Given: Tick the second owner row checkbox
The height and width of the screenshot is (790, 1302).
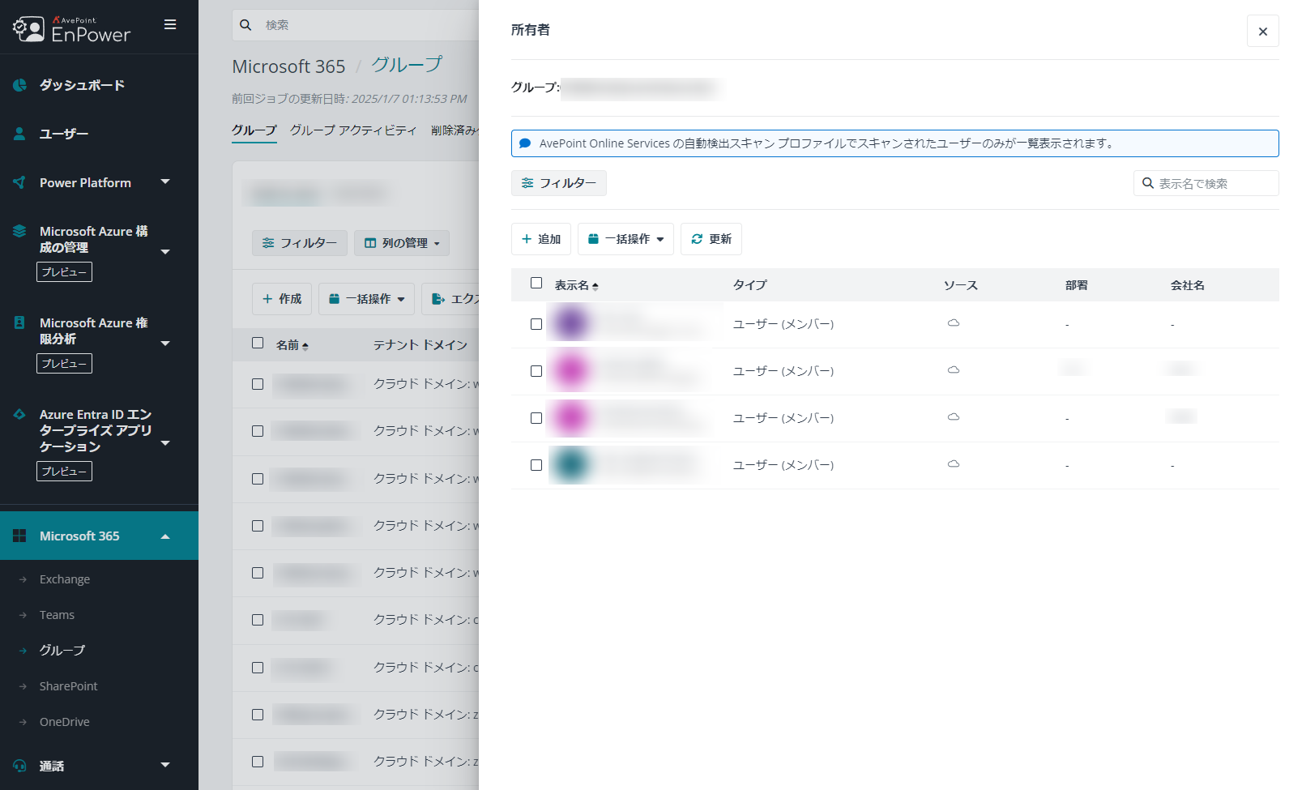Looking at the screenshot, I should coord(536,371).
